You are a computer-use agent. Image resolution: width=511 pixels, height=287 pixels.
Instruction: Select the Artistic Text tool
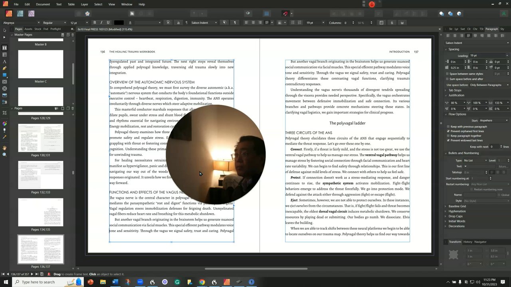[x=4, y=61]
